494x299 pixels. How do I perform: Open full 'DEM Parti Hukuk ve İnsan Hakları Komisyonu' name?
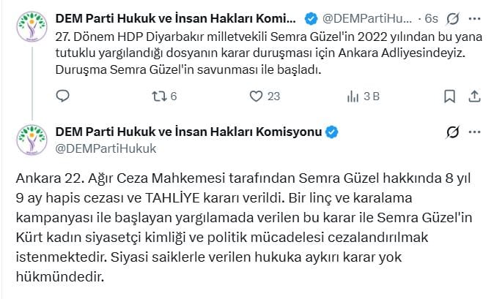(189, 132)
